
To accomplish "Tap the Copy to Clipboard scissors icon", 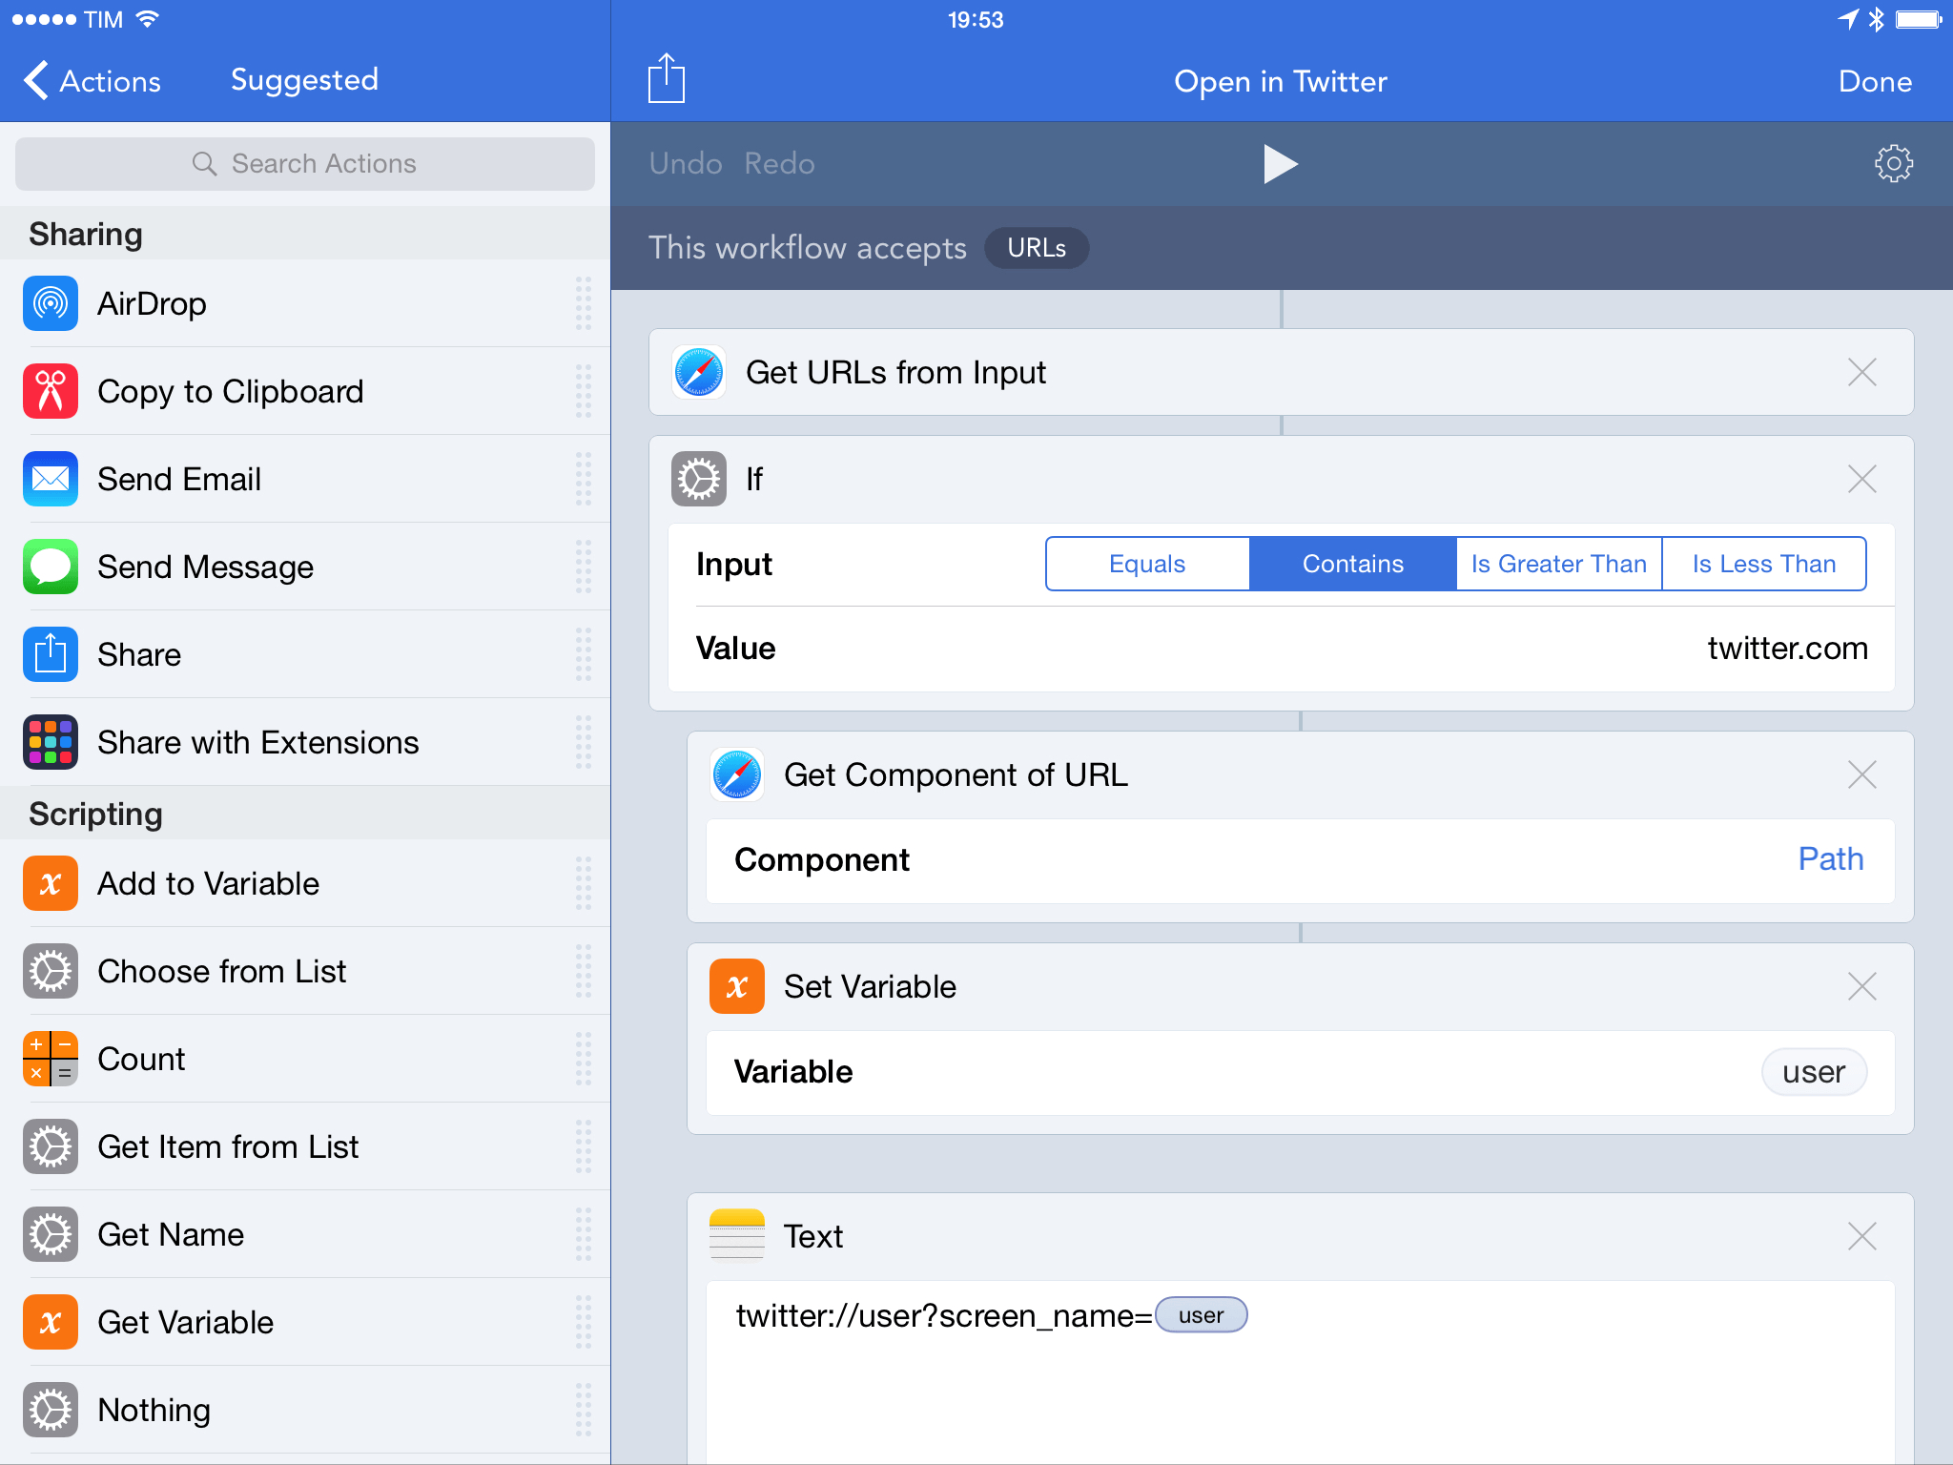I will point(51,391).
